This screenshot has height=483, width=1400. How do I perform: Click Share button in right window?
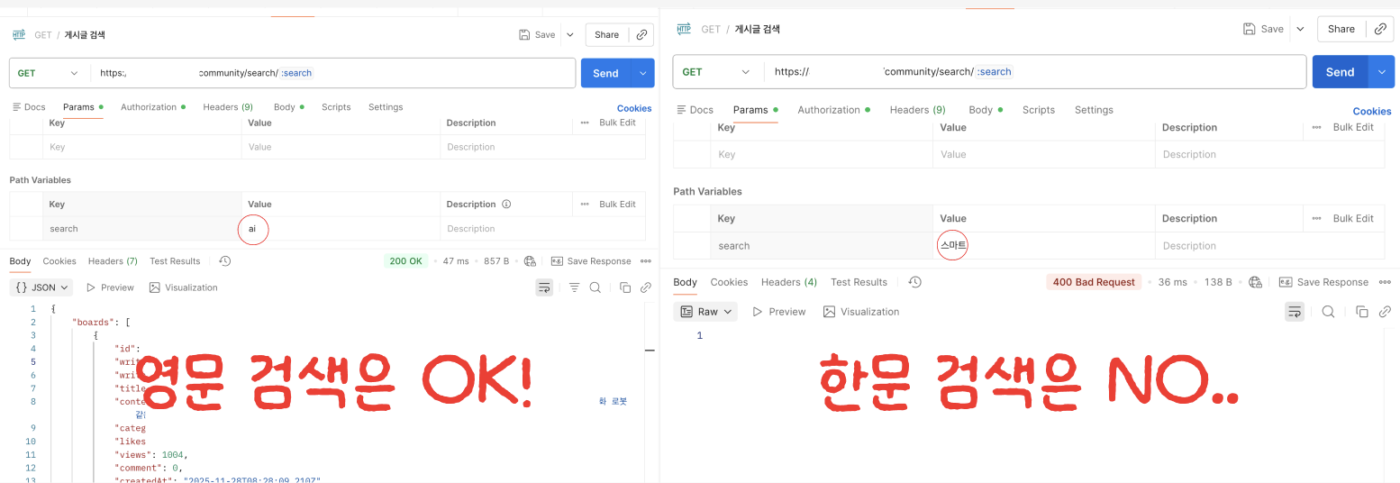(1341, 29)
